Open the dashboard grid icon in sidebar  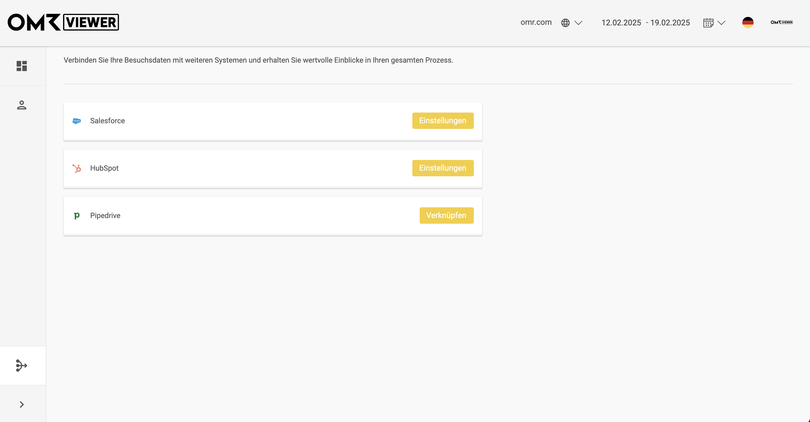22,66
